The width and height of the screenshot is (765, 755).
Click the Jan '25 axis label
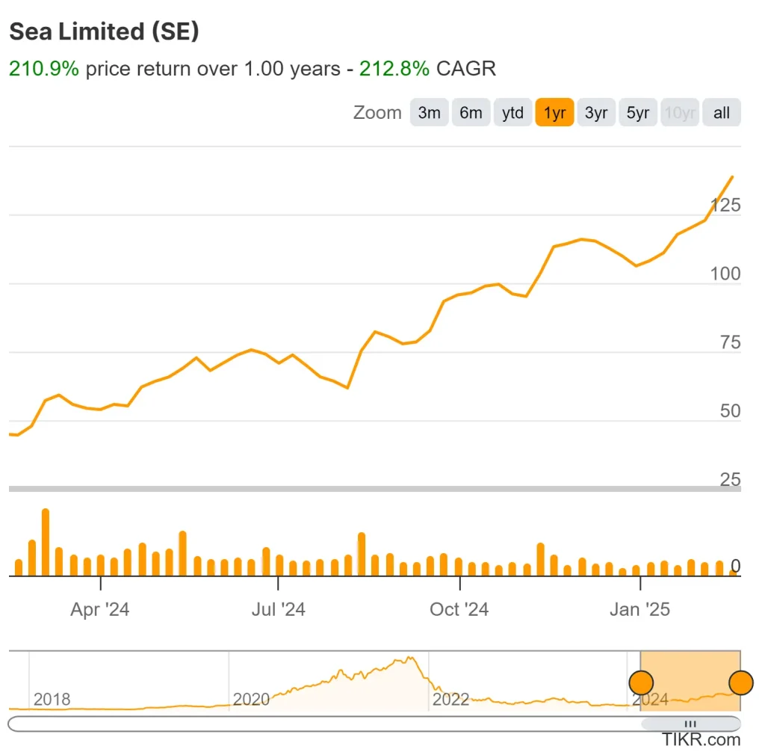pyautogui.click(x=640, y=609)
